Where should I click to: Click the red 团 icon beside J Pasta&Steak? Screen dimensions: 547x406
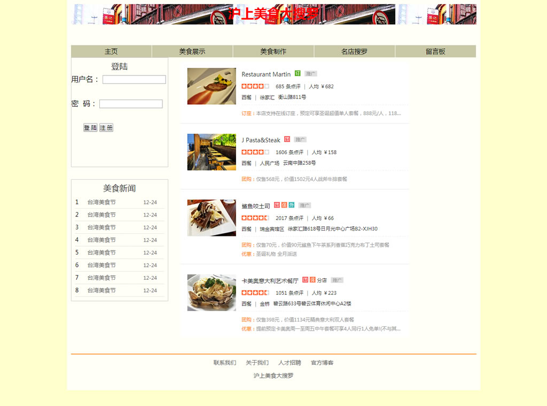pos(287,139)
